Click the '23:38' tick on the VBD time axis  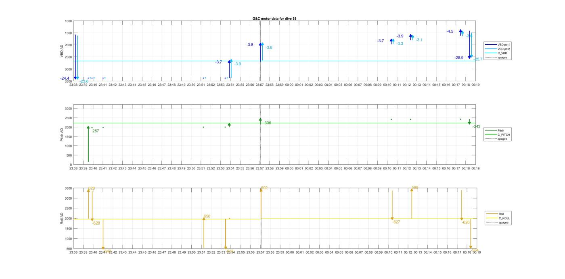[x=73, y=85]
